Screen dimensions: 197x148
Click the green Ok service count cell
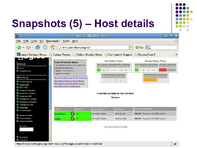tap(137, 70)
